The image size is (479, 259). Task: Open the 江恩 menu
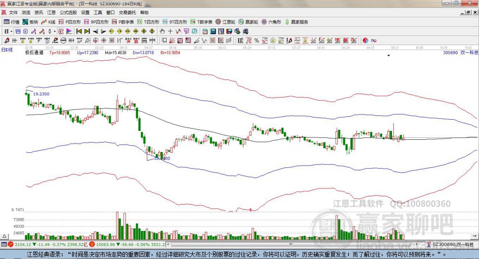[51, 13]
